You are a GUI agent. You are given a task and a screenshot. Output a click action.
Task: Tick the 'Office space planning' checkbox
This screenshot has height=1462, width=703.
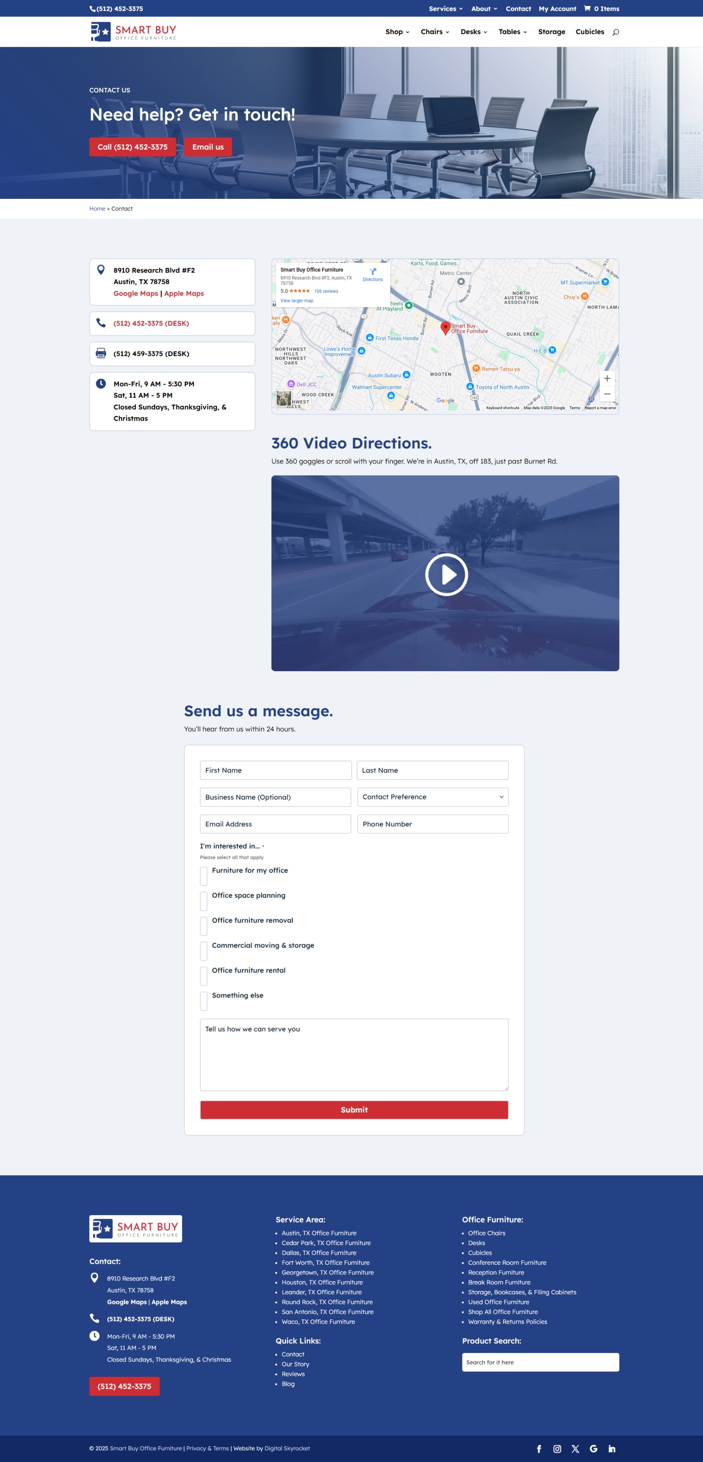[204, 901]
